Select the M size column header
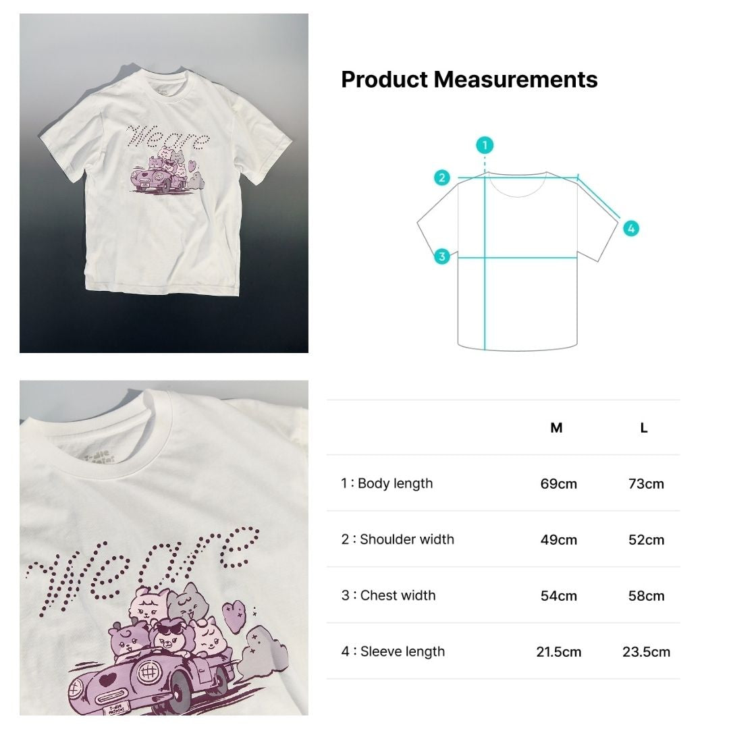The width and height of the screenshot is (729, 729). click(x=556, y=428)
